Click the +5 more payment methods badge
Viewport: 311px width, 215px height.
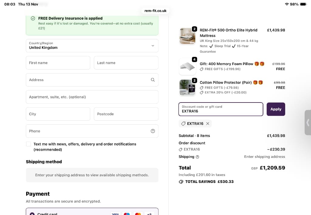point(149,214)
